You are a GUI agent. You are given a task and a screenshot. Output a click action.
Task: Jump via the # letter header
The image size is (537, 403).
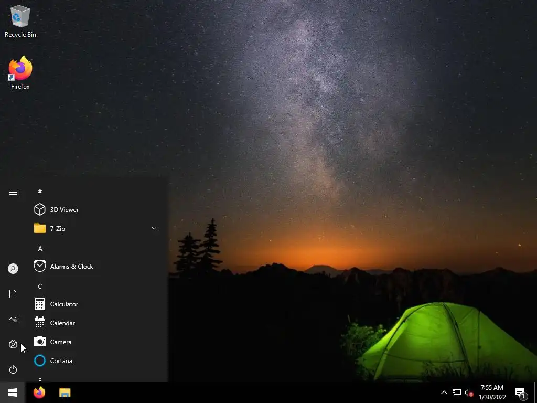(x=40, y=192)
